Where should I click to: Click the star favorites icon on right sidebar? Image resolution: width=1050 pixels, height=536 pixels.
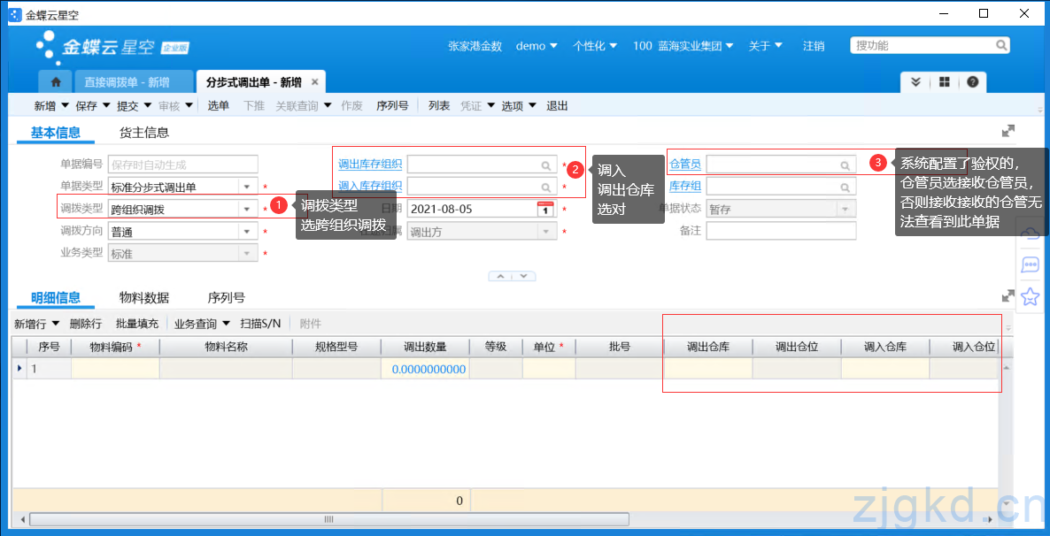[1030, 296]
